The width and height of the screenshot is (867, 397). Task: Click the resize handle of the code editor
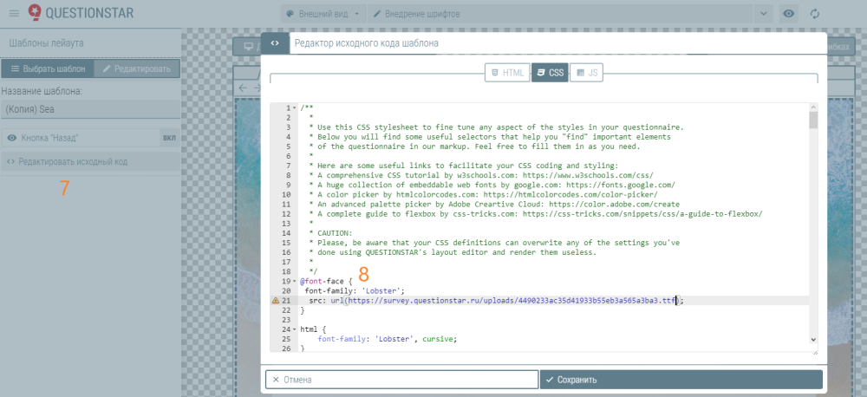point(814,351)
